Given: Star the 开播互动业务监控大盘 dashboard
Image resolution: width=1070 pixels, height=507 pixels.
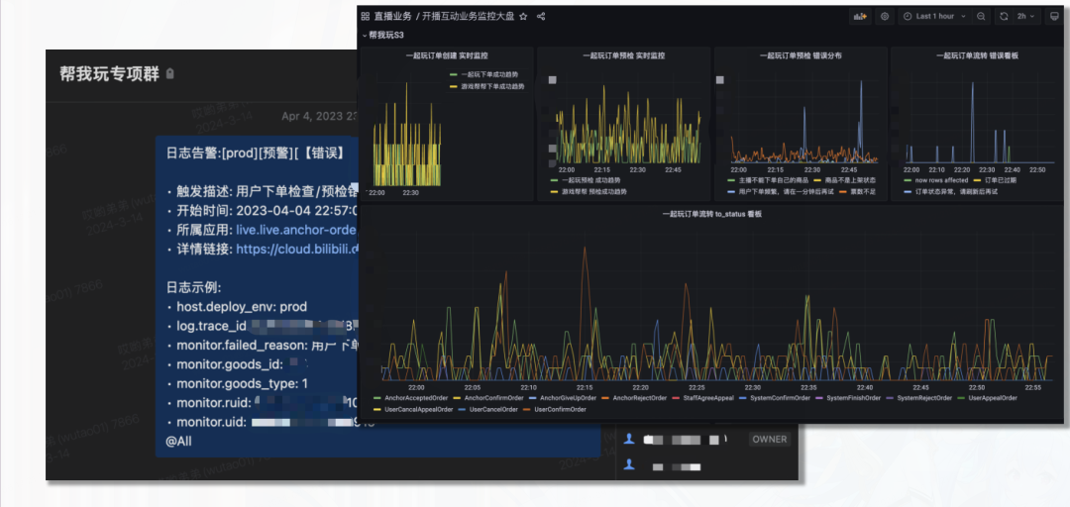Looking at the screenshot, I should [523, 17].
